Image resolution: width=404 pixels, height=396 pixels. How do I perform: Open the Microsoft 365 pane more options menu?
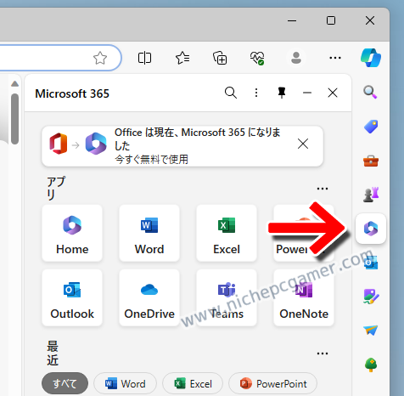tap(256, 93)
